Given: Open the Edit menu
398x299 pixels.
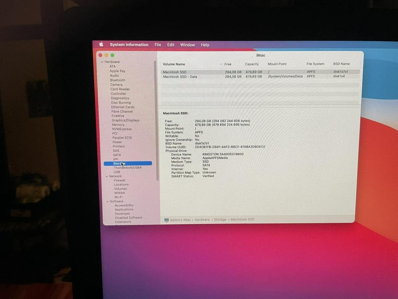Looking at the screenshot, I should tap(170, 45).
